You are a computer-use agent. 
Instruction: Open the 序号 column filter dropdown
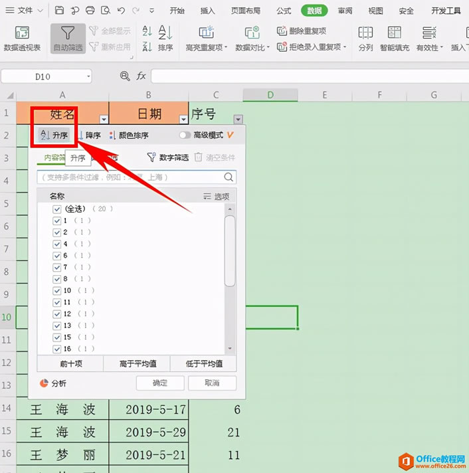click(238, 120)
